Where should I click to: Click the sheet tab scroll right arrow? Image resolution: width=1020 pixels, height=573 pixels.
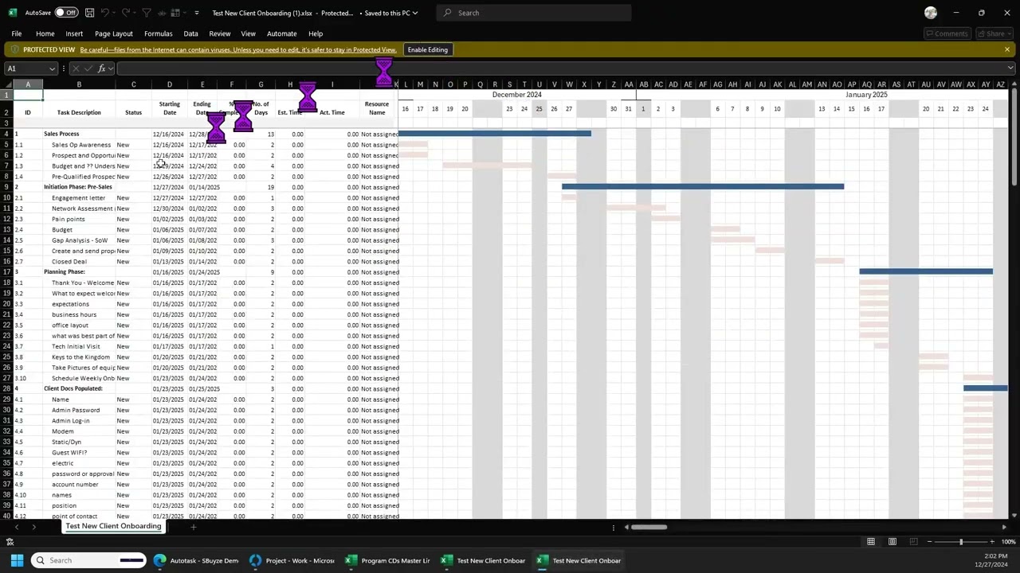click(x=33, y=527)
